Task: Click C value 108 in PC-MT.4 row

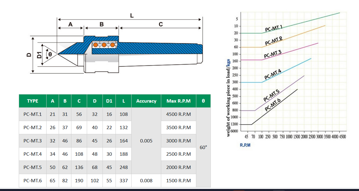Action: 79,154
